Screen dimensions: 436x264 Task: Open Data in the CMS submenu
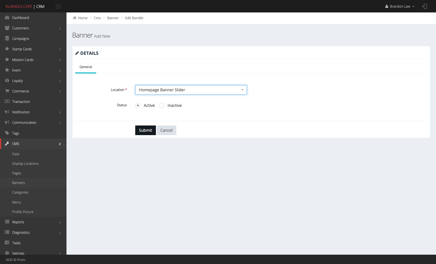[16, 154]
